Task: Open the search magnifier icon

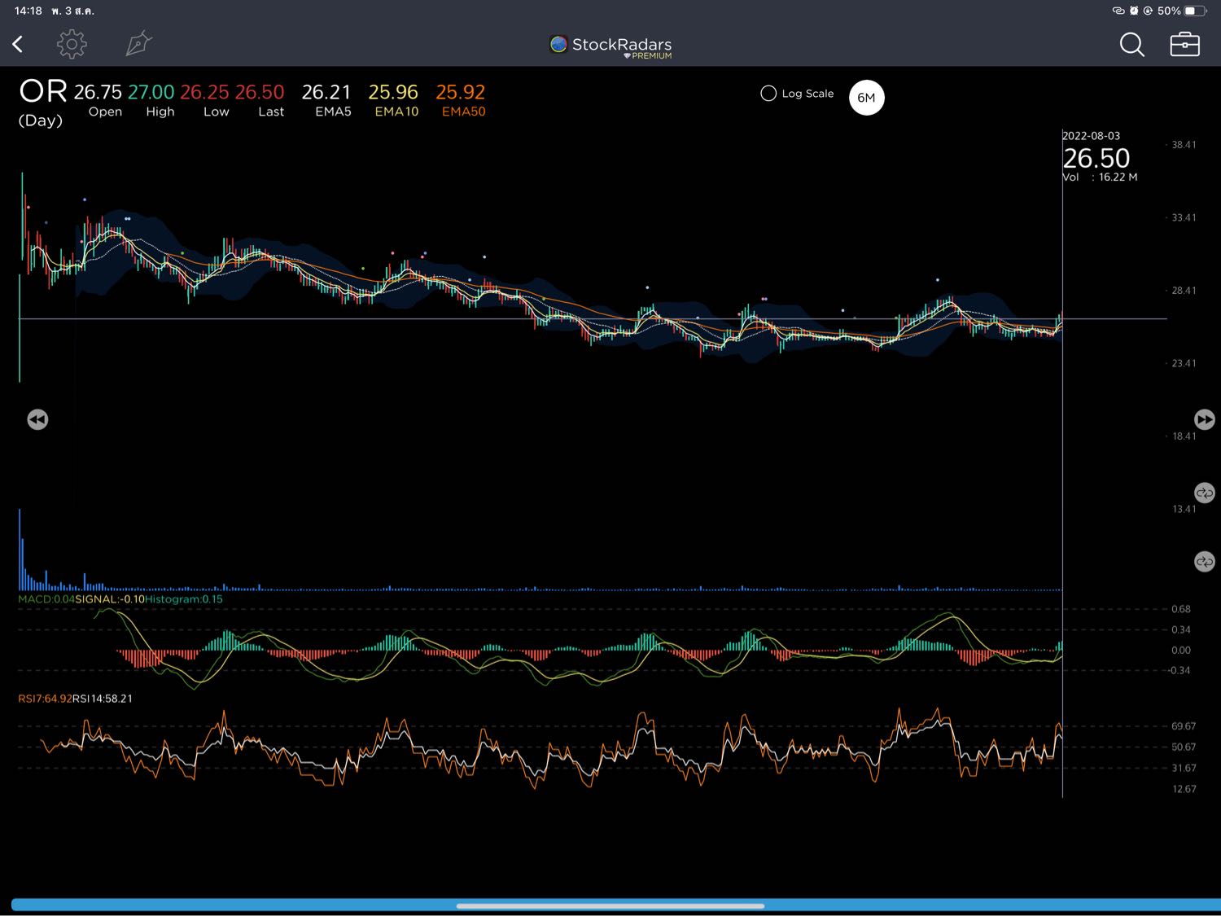Action: click(1131, 45)
